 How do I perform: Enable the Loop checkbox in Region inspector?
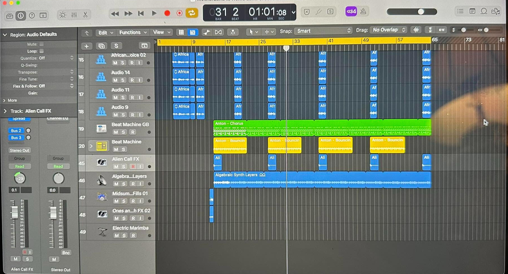click(x=41, y=51)
